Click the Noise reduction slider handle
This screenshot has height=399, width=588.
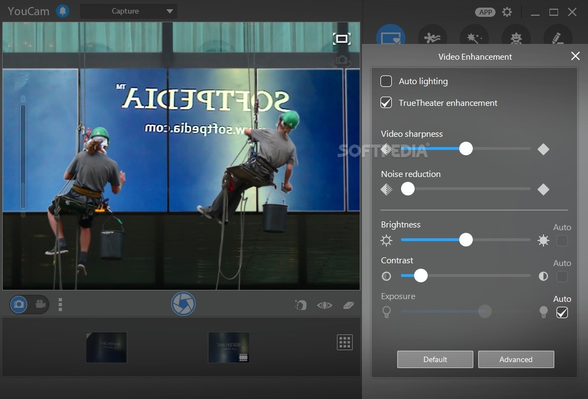point(408,189)
